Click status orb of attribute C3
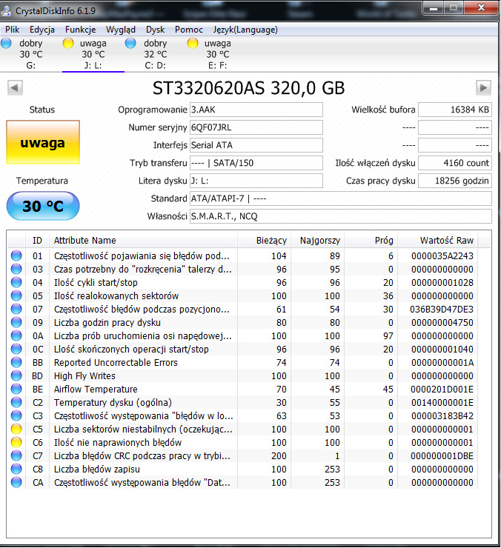Image resolution: width=501 pixels, height=548 pixels. coord(16,415)
